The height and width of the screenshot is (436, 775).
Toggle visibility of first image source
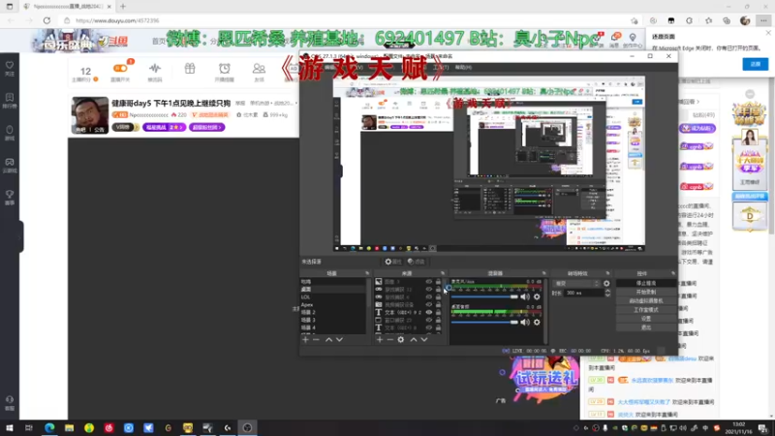click(x=428, y=282)
